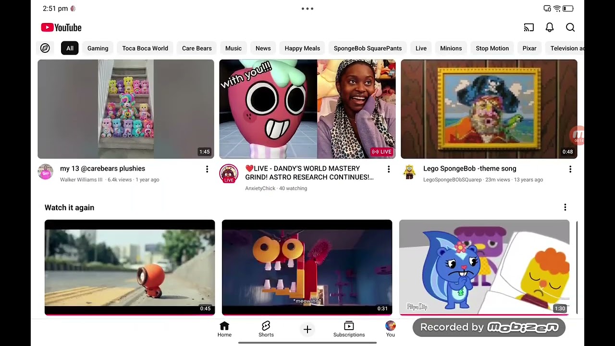The height and width of the screenshot is (346, 615).
Task: Rewatch the Kenny on road video
Action: tap(130, 267)
